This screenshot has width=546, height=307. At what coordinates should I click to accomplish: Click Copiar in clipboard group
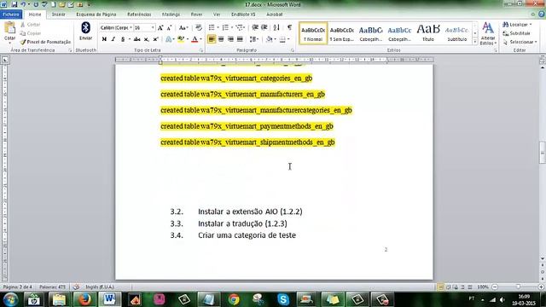pyautogui.click(x=31, y=33)
